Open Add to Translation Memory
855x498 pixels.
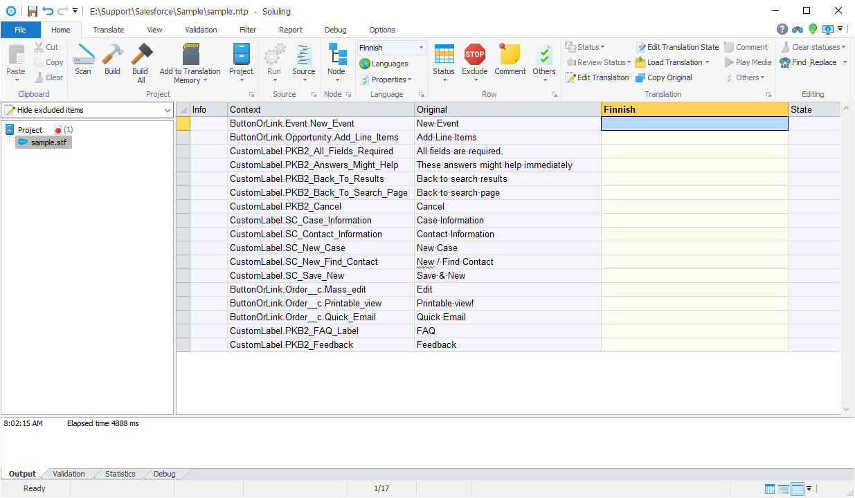190,63
